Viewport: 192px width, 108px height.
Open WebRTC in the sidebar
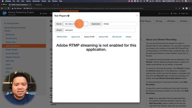[9, 68]
